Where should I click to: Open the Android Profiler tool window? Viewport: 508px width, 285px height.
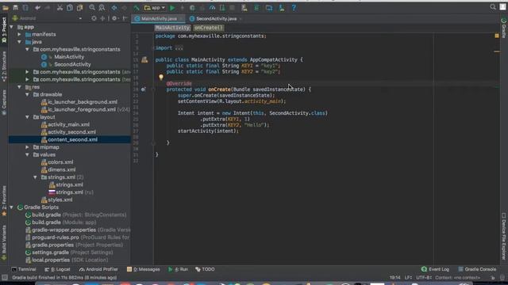(x=98, y=269)
